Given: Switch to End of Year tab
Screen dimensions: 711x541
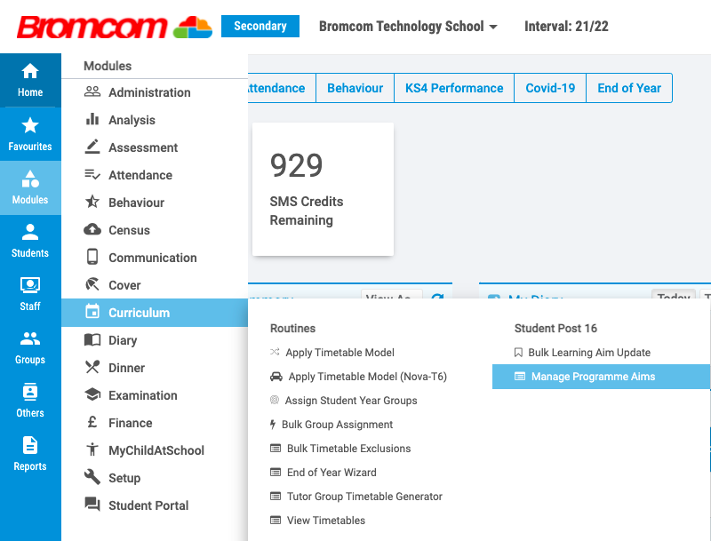Looking at the screenshot, I should pyautogui.click(x=629, y=88).
